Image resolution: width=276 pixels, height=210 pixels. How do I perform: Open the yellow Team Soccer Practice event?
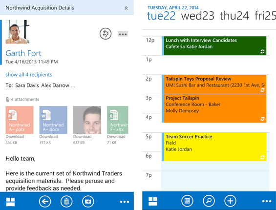point(214,147)
